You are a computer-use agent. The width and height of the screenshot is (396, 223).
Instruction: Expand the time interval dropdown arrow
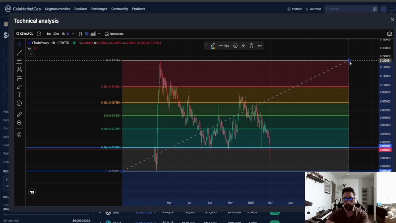(x=73, y=34)
